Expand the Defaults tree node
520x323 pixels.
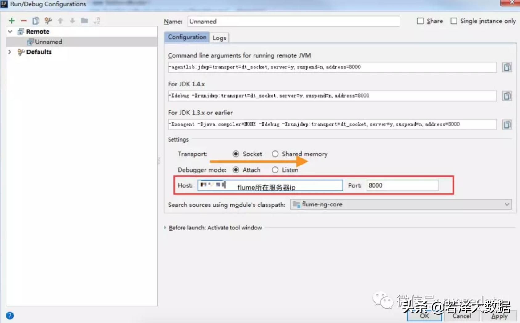[10, 52]
